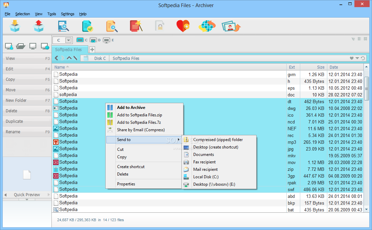Click the red heart favorites toolbar icon
Image resolution: width=372 pixels, height=230 pixels.
[183, 26]
